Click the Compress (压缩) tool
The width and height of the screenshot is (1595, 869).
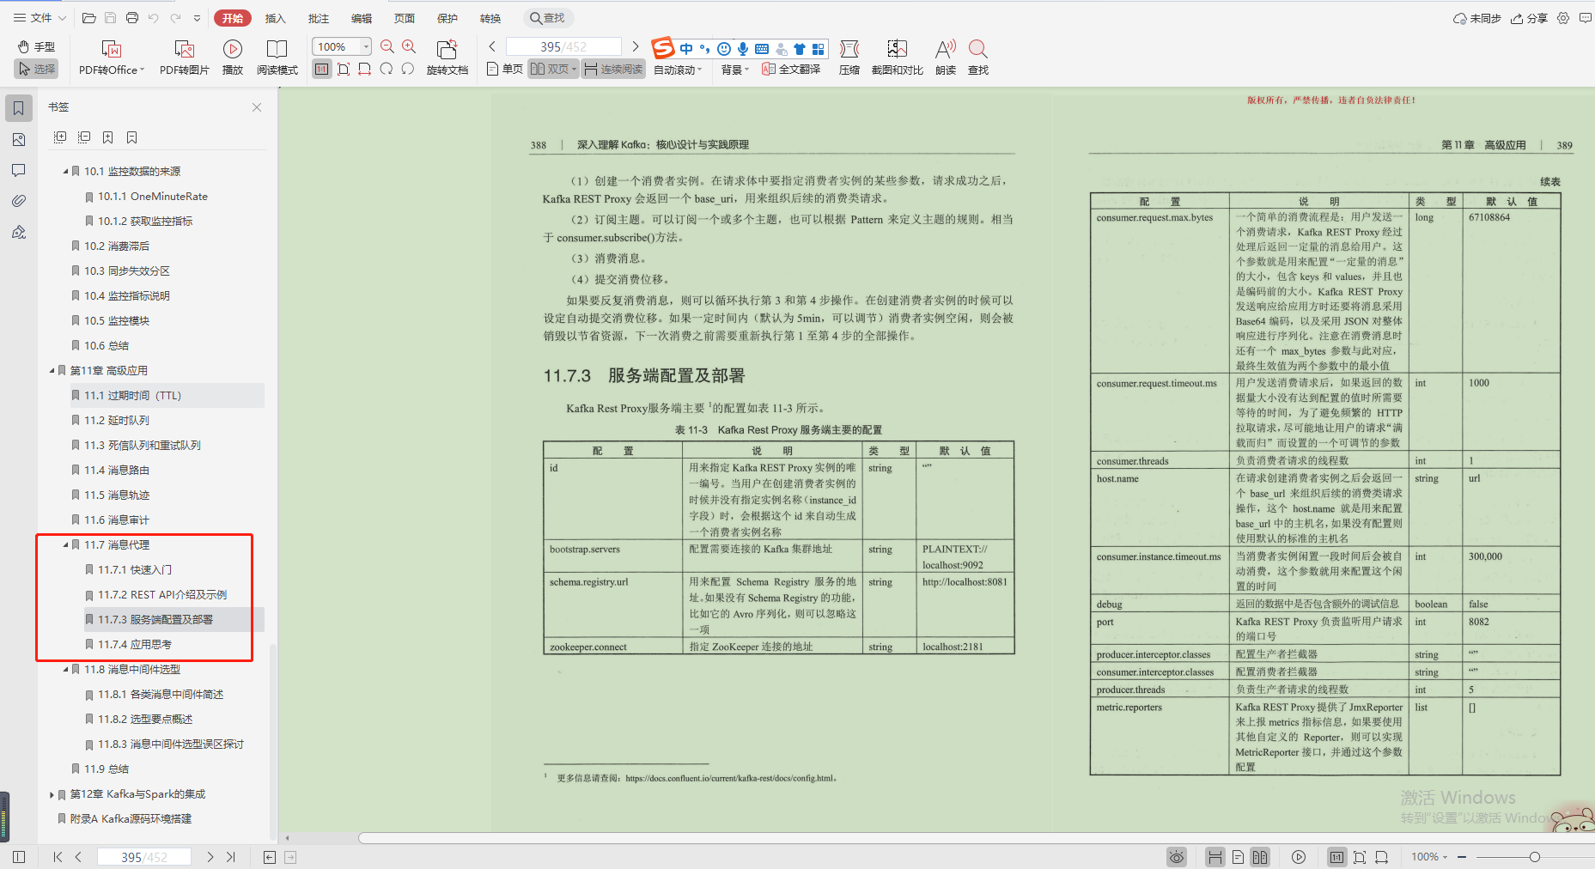pos(849,58)
